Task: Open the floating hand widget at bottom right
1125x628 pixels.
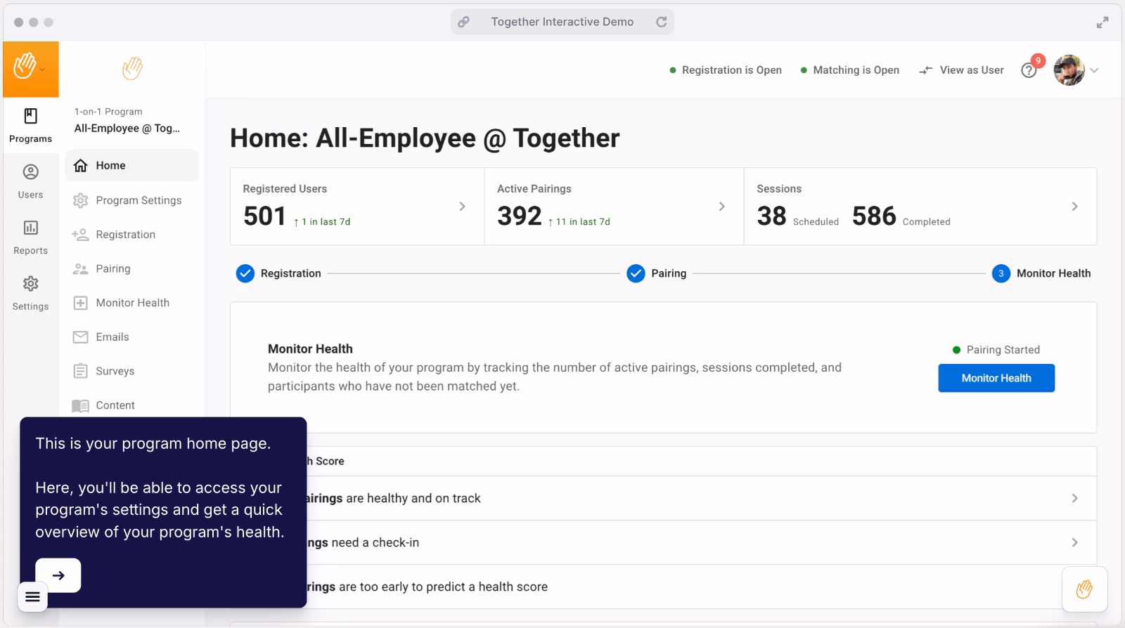Action: [x=1084, y=589]
